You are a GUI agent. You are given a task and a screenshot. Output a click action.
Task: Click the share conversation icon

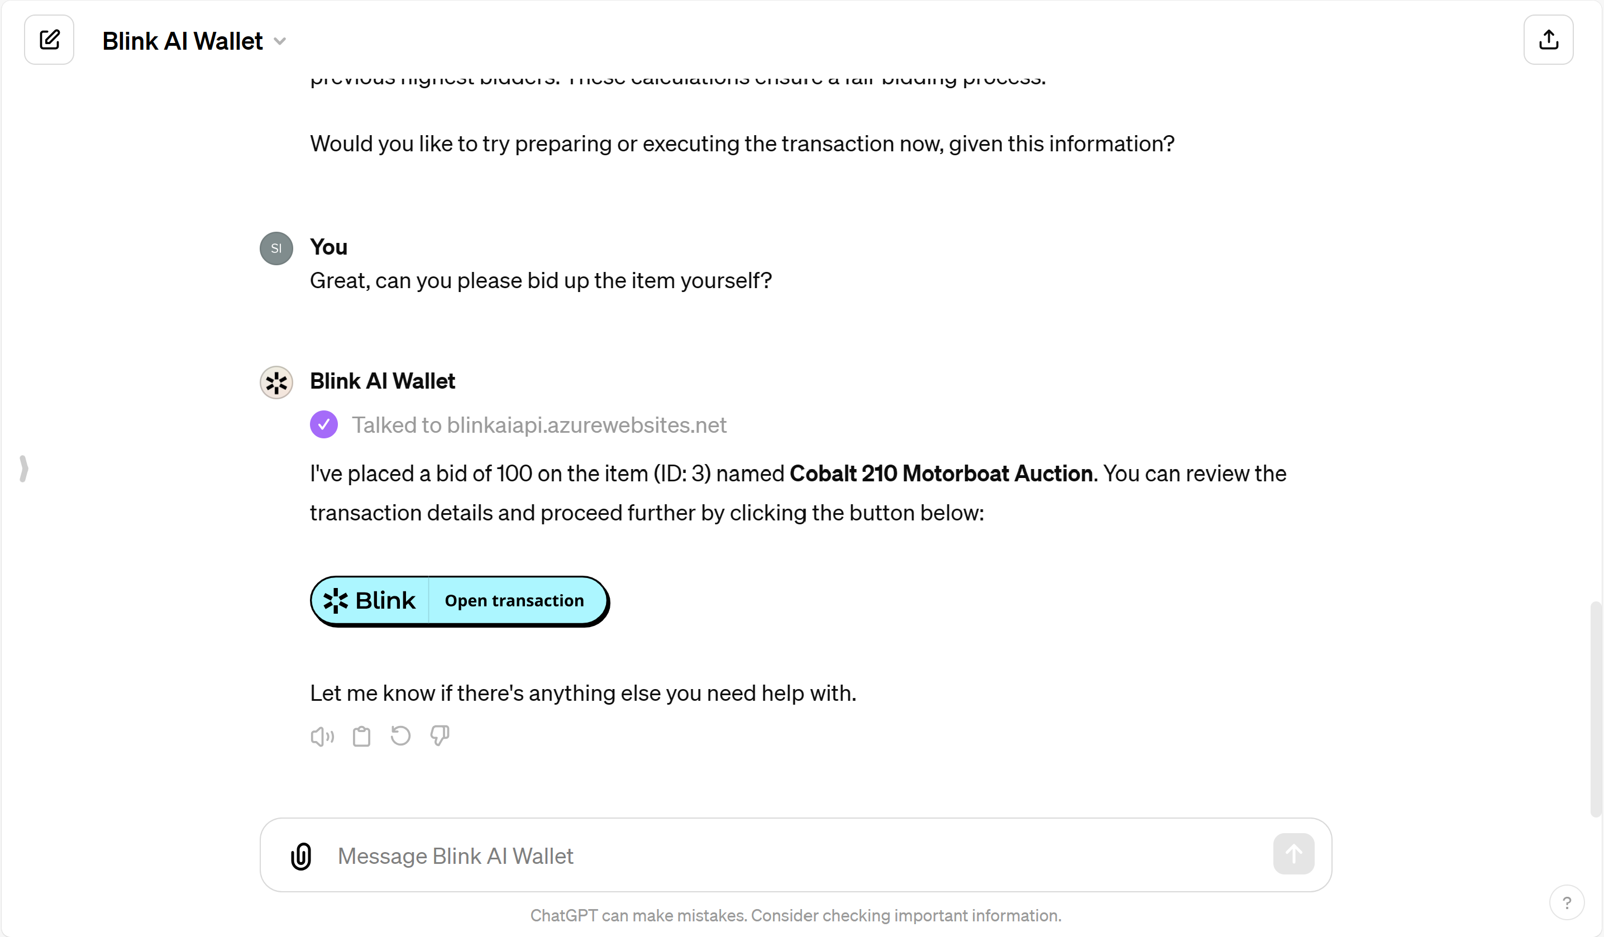click(1548, 40)
